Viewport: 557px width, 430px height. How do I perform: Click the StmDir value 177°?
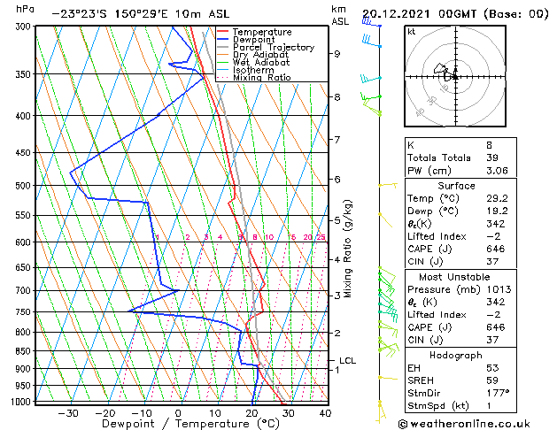coord(498,393)
